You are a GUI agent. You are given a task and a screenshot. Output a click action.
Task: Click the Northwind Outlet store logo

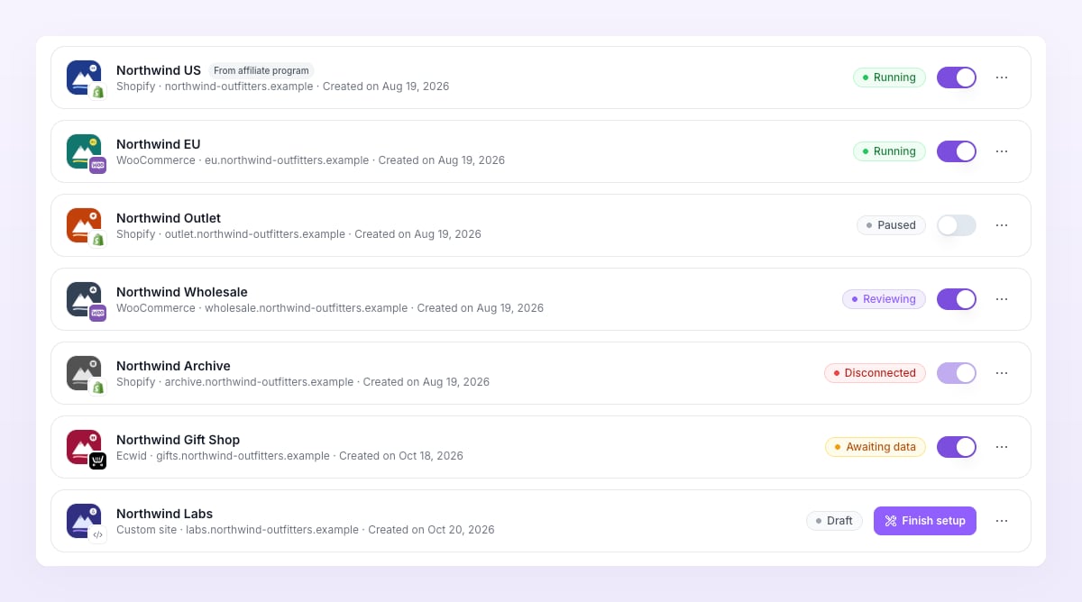[x=84, y=225]
